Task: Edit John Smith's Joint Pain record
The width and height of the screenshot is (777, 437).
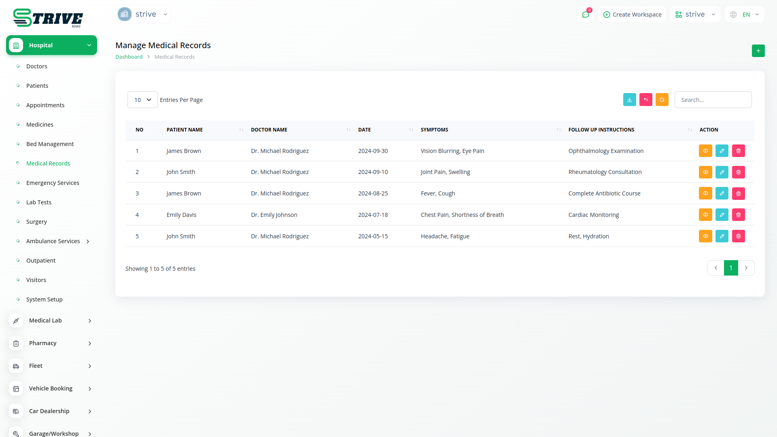Action: pyautogui.click(x=722, y=172)
